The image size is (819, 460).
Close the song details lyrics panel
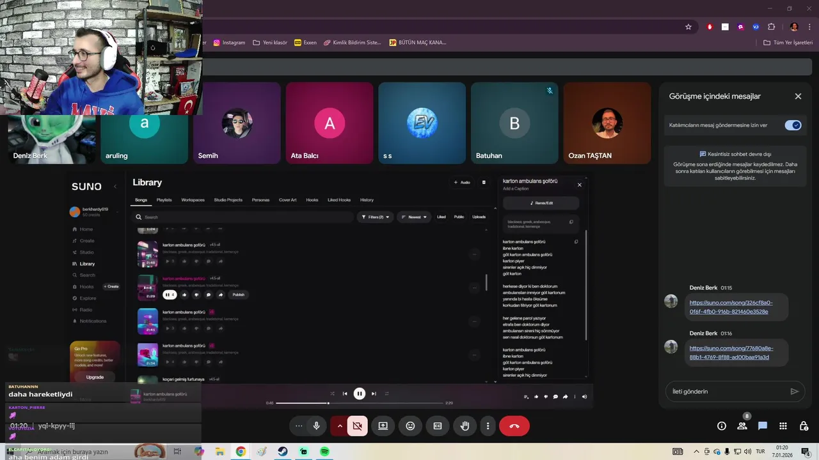click(x=580, y=185)
